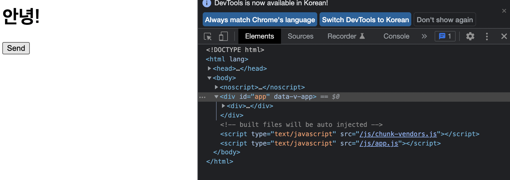
Task: Show more DevTools tabs via chevrons
Action: (424, 36)
